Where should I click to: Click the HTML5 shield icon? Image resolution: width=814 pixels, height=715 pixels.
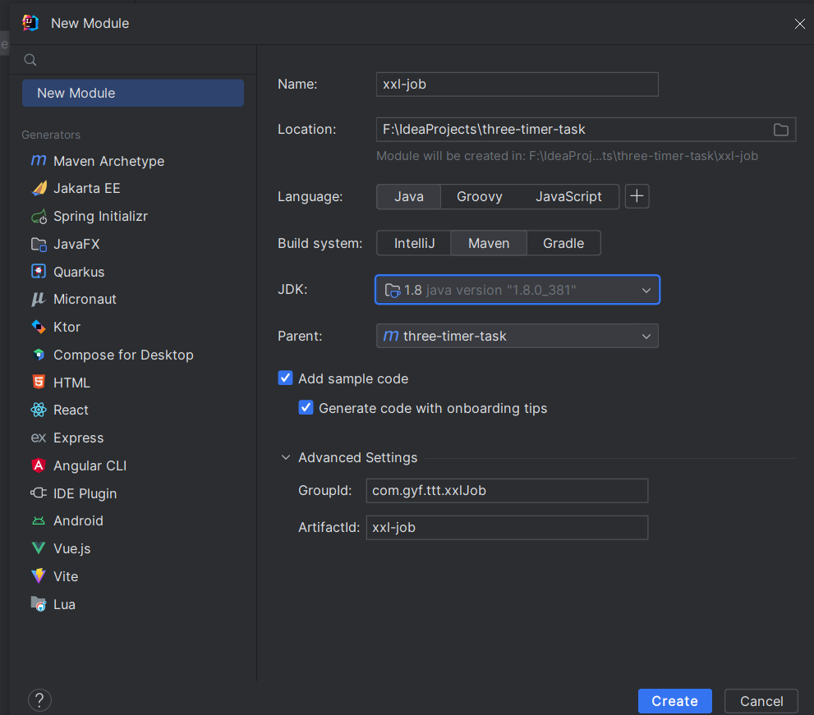pos(39,382)
